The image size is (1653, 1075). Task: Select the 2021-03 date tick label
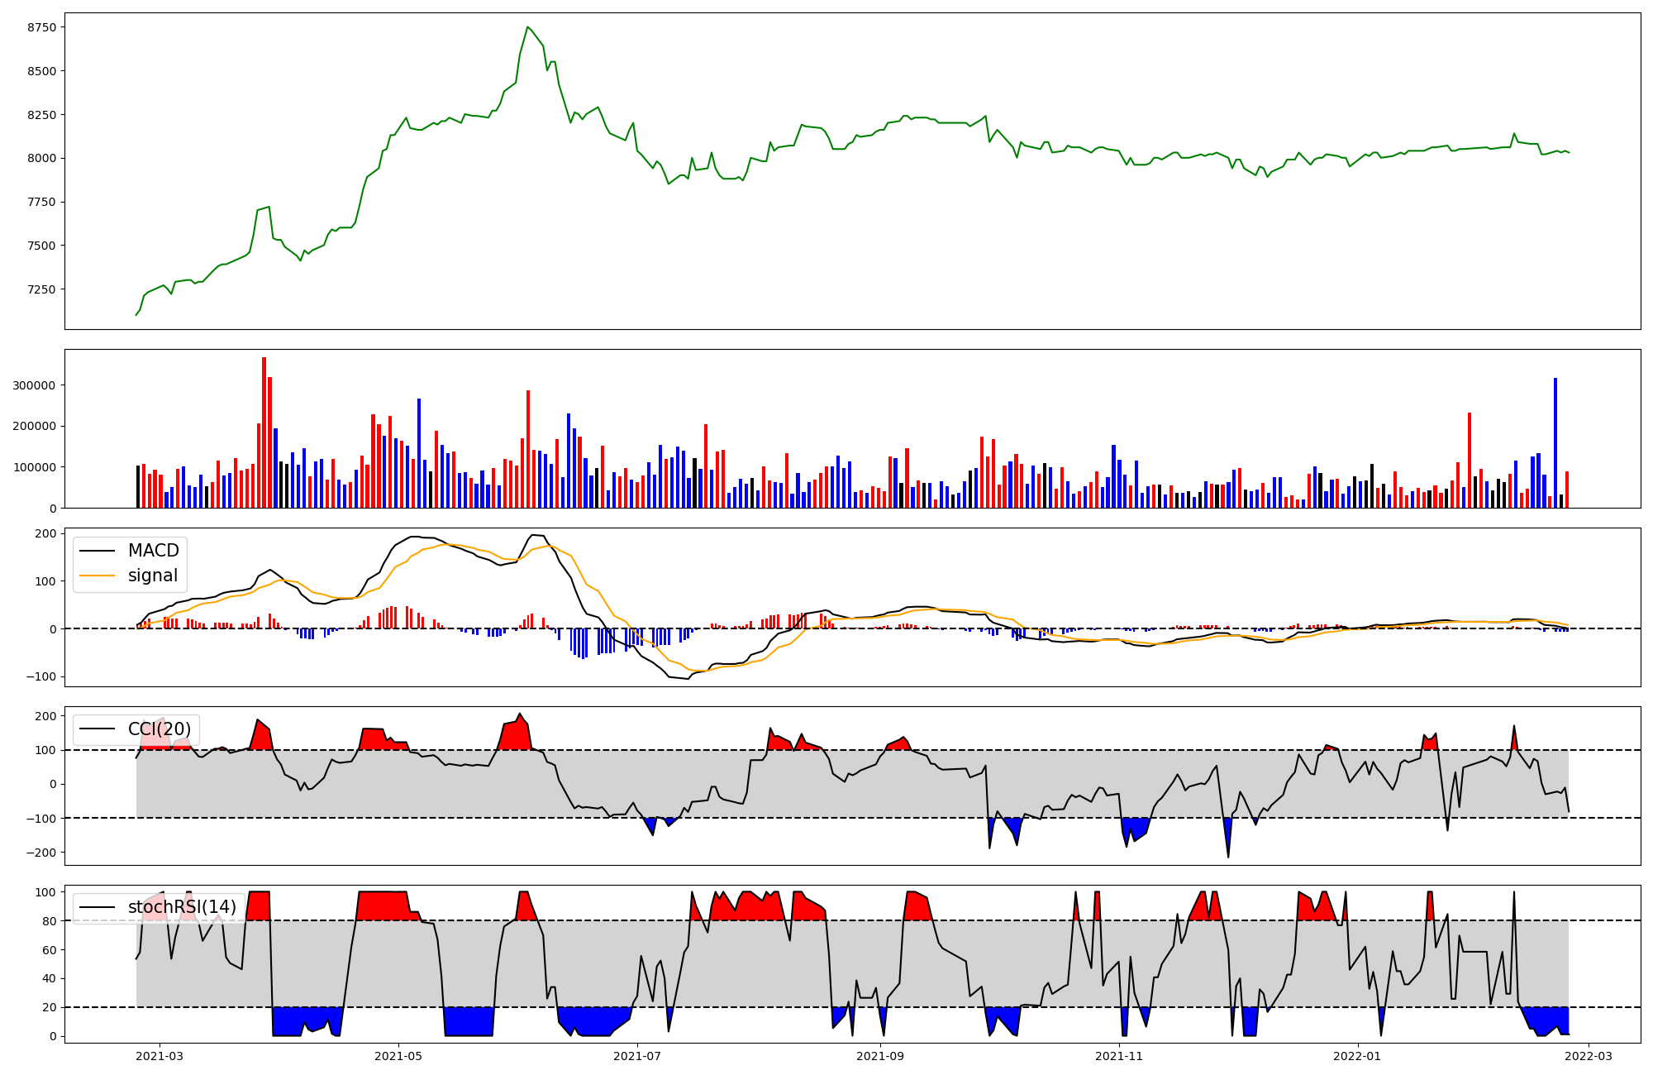160,1056
